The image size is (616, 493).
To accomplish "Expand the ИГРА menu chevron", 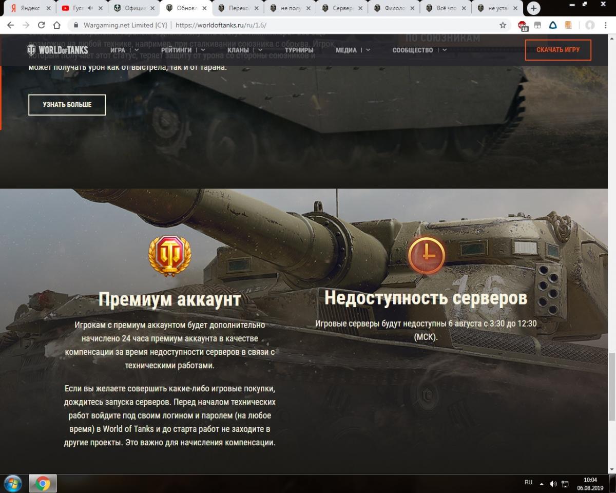I will 137,50.
